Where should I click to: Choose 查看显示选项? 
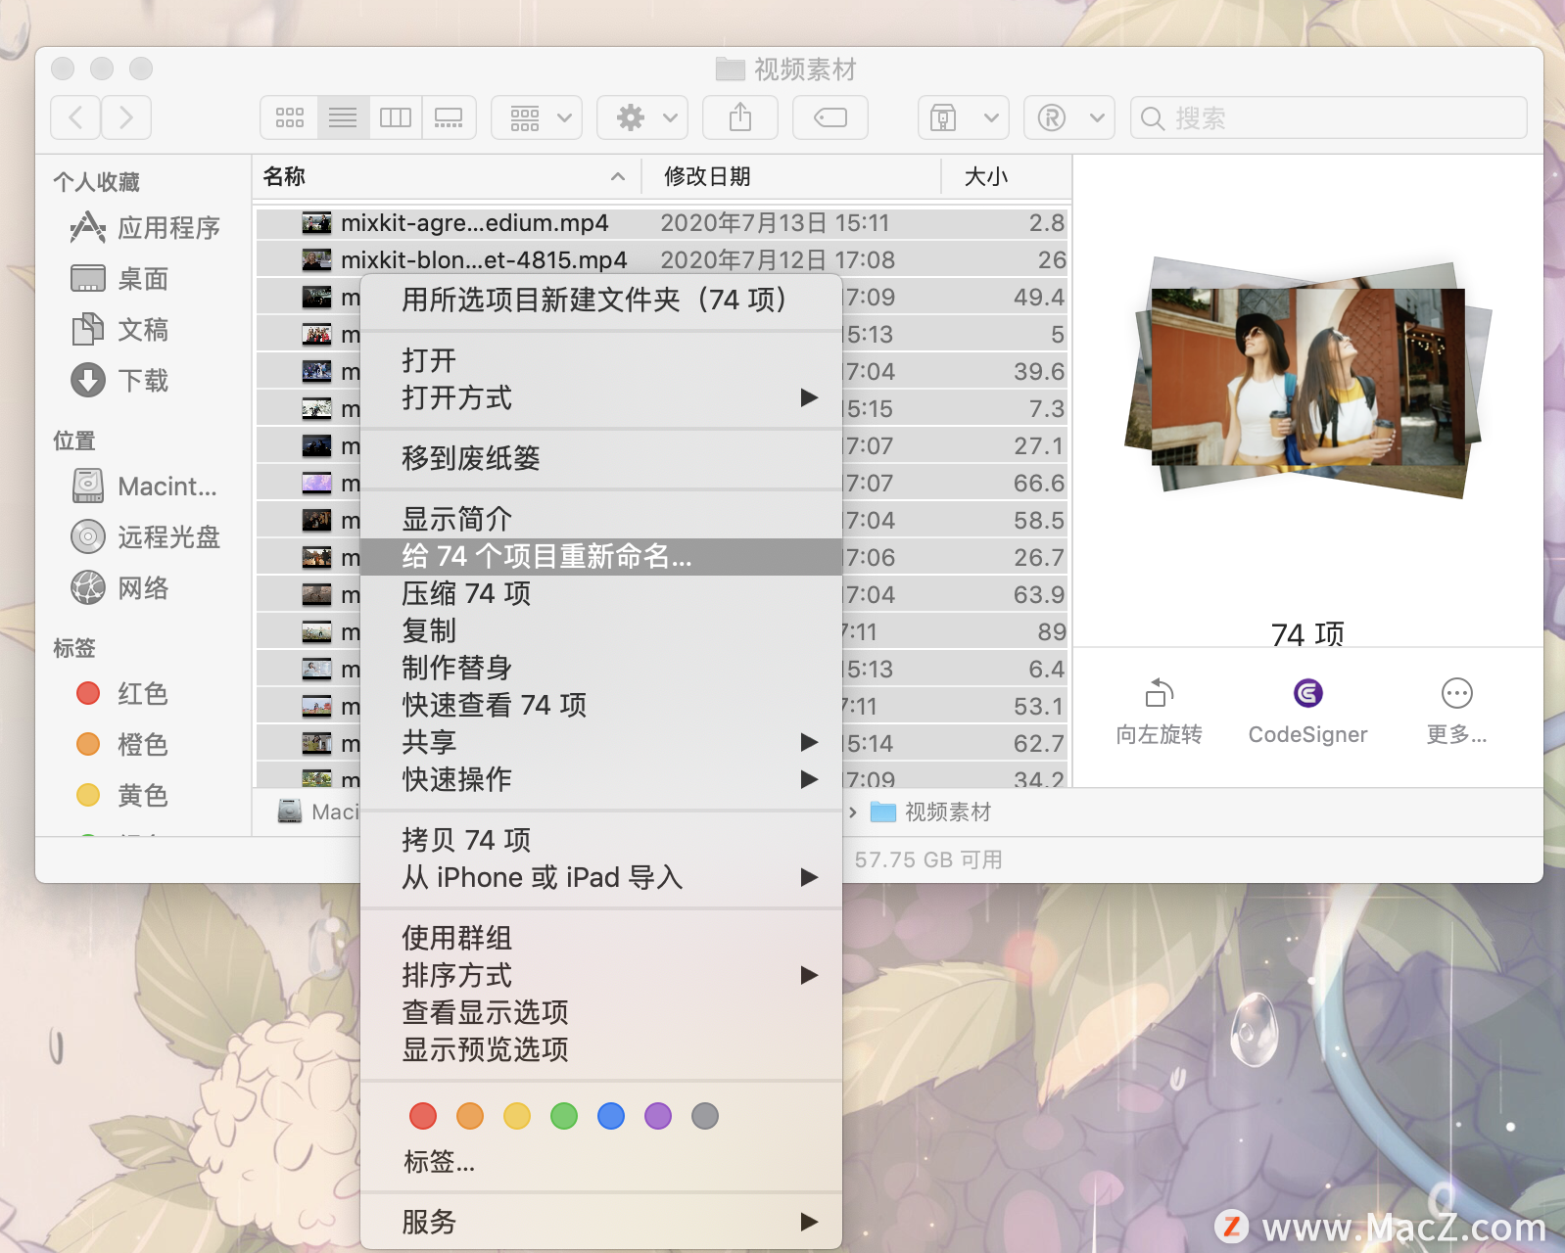[601, 1012]
